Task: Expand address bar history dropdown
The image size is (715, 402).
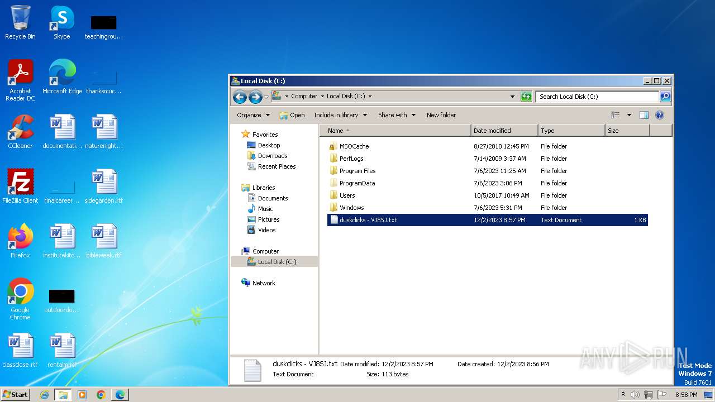Action: click(513, 97)
